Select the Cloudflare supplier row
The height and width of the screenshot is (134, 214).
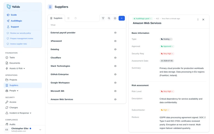tap(87, 58)
